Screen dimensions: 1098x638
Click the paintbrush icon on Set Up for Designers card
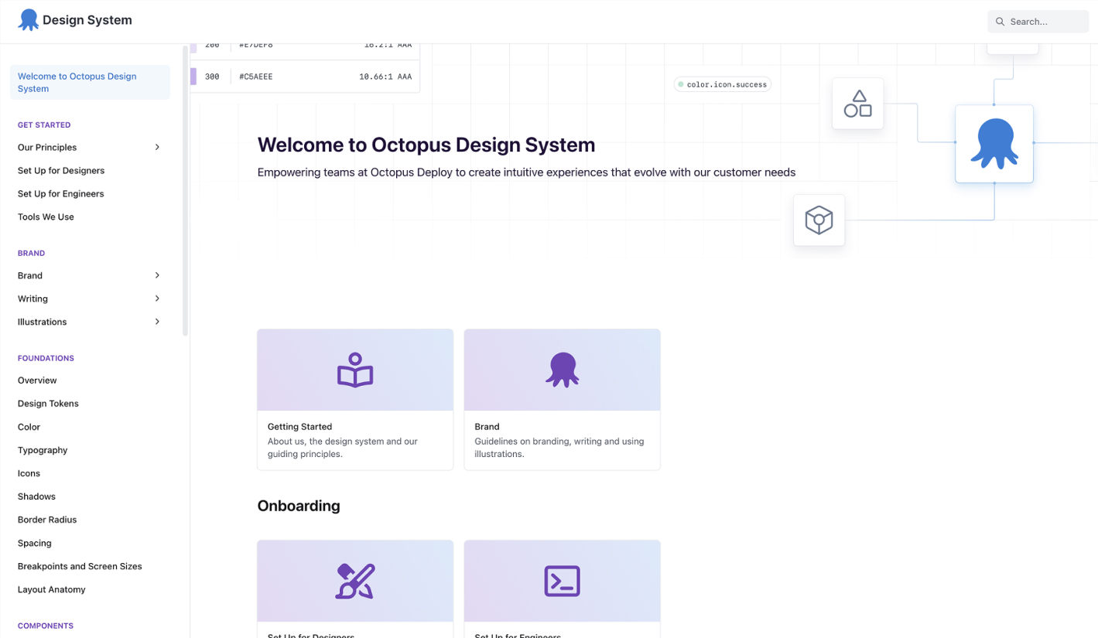(354, 580)
